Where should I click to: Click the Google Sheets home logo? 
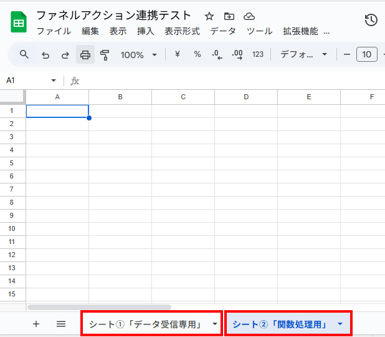coord(19,23)
